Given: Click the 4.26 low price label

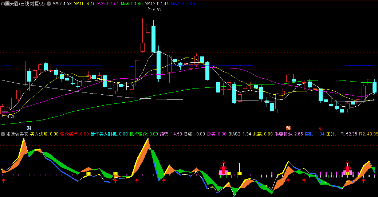Looking at the screenshot, I should coord(11,117).
